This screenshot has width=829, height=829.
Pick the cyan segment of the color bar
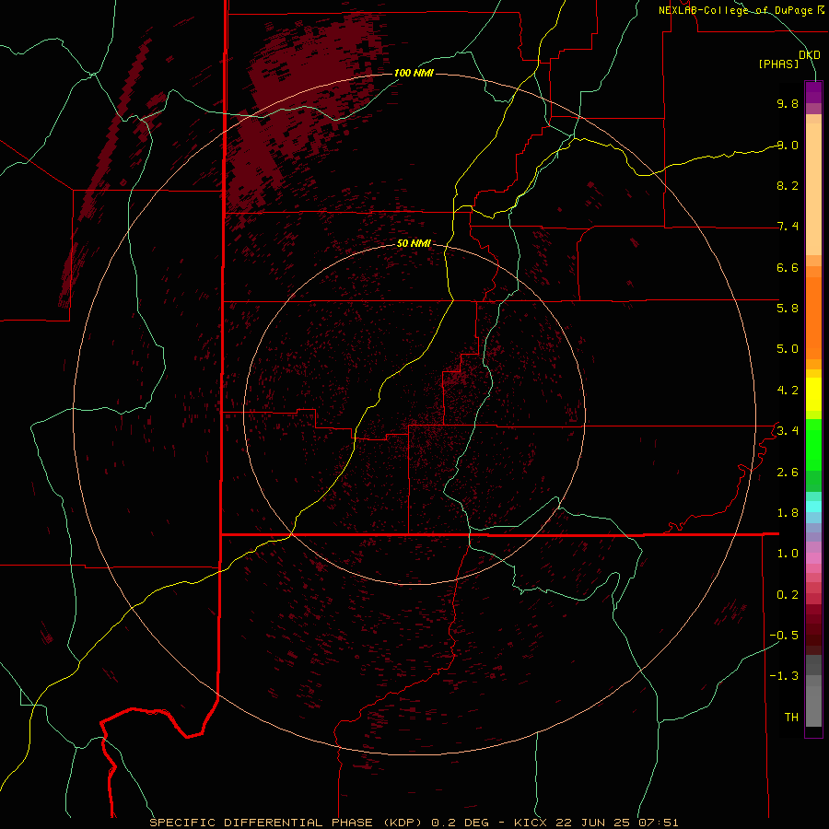pyautogui.click(x=813, y=507)
